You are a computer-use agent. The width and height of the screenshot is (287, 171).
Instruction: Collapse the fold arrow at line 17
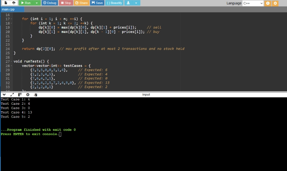(11, 19)
